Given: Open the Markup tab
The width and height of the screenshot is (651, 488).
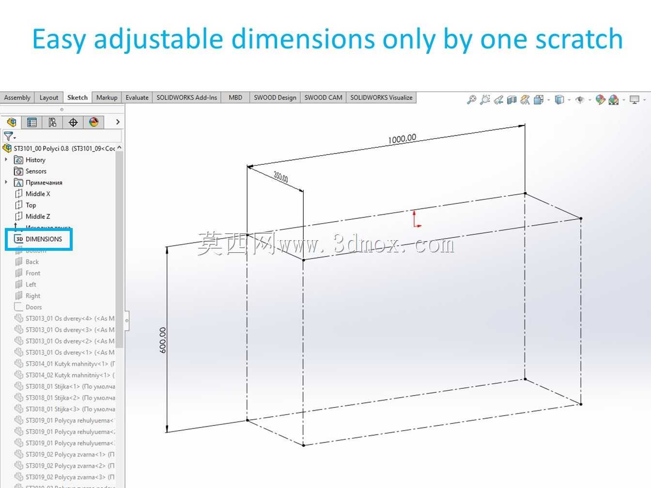Looking at the screenshot, I should coord(107,97).
